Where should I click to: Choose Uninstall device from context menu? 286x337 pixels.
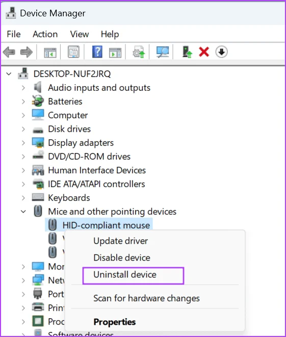pos(125,274)
